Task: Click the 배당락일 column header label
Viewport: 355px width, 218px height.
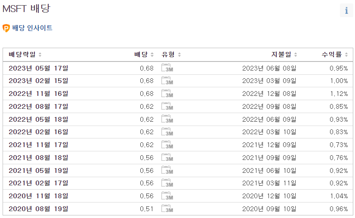Action: coord(22,55)
